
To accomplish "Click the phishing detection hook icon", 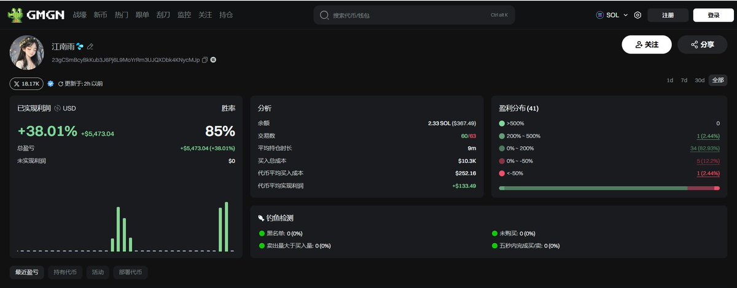I will point(261,218).
